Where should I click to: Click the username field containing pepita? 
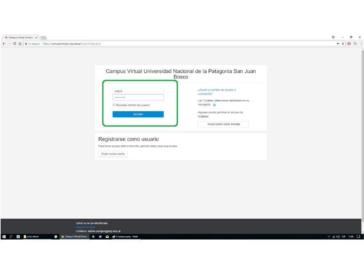coord(138,91)
